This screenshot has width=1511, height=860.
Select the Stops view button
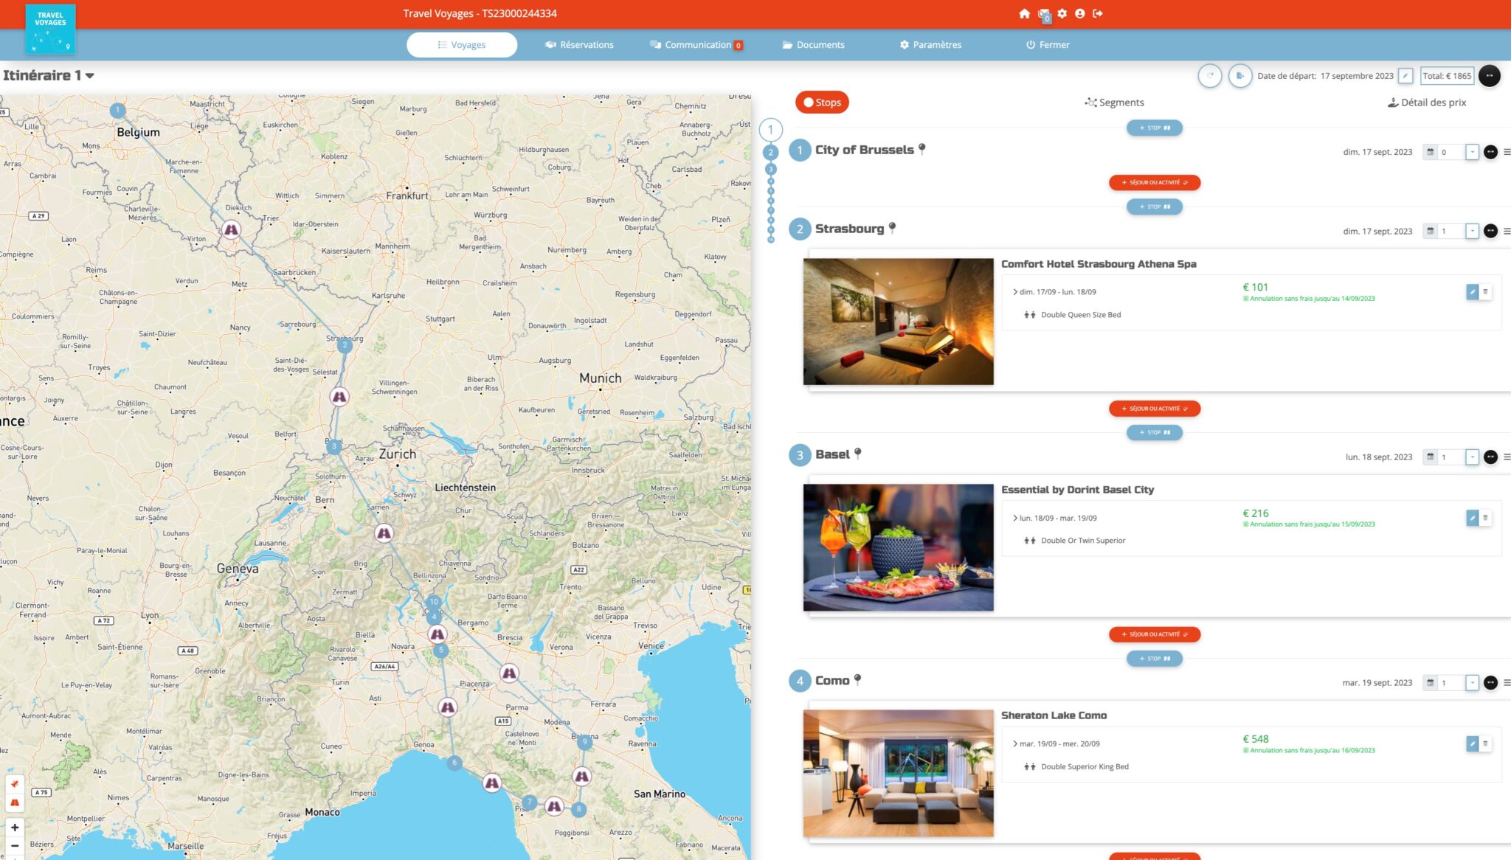(822, 103)
